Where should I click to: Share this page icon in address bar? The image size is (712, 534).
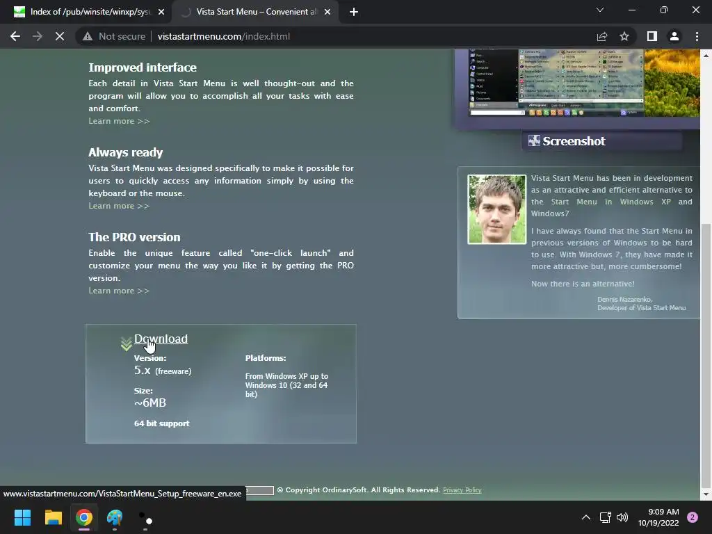pyautogui.click(x=602, y=36)
